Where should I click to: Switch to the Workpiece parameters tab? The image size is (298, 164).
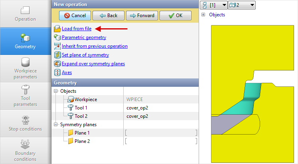point(26,68)
